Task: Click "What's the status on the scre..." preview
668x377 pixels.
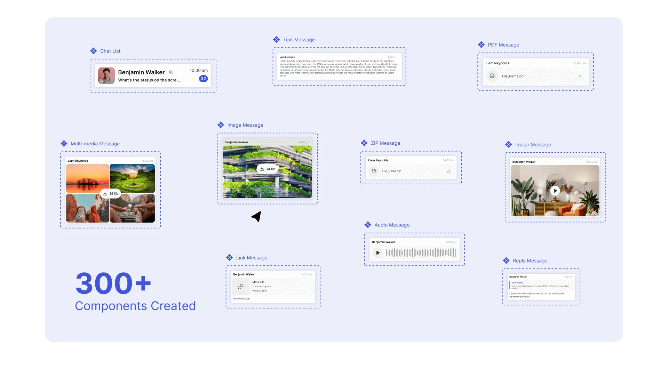Action: pyautogui.click(x=149, y=80)
